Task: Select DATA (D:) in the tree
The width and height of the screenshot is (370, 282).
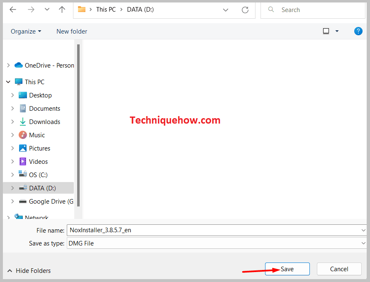Action: tap(42, 188)
